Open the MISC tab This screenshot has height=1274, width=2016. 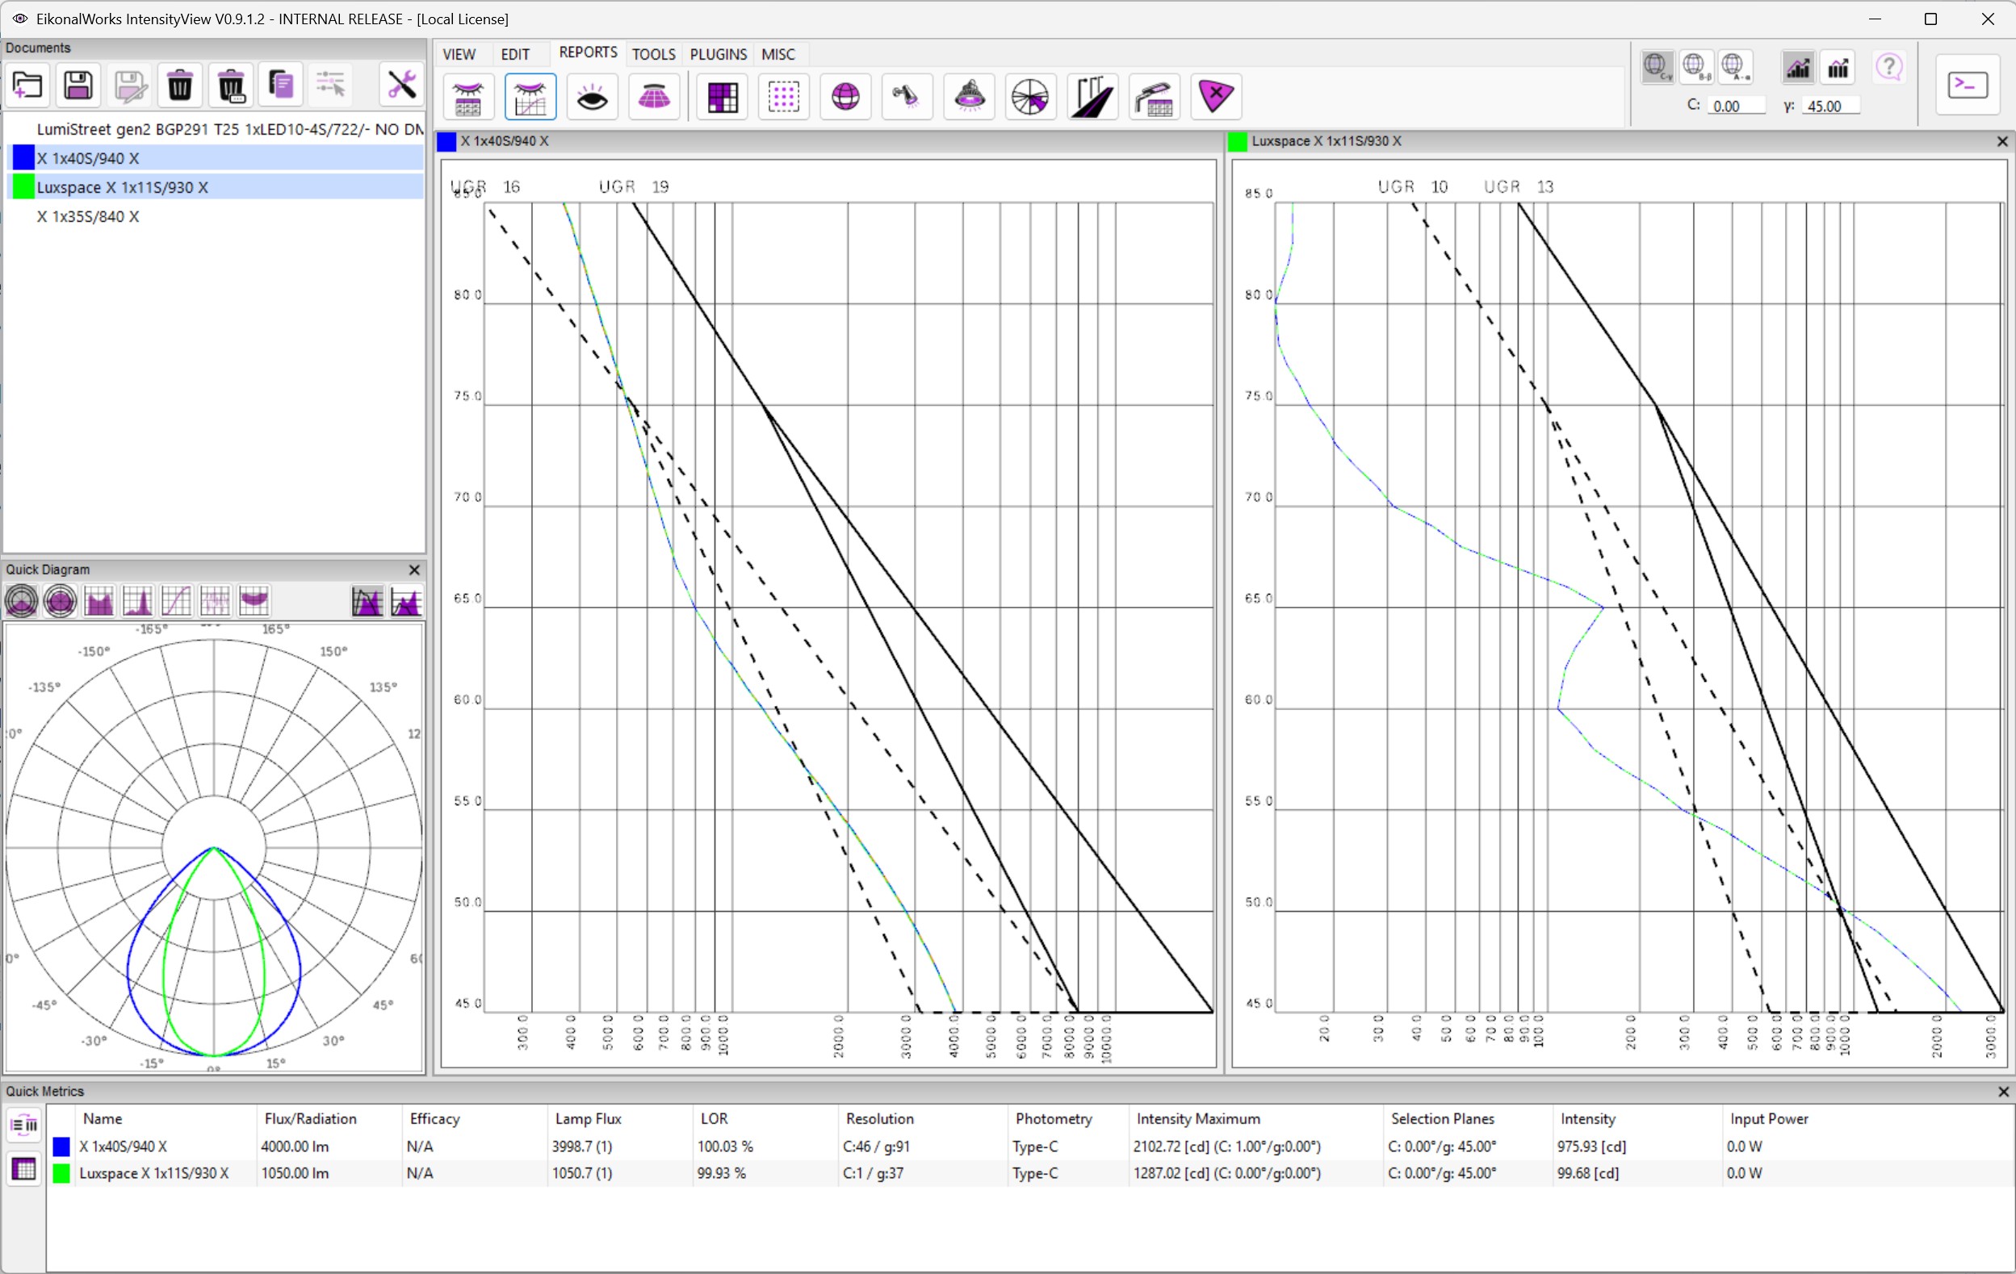(x=778, y=54)
